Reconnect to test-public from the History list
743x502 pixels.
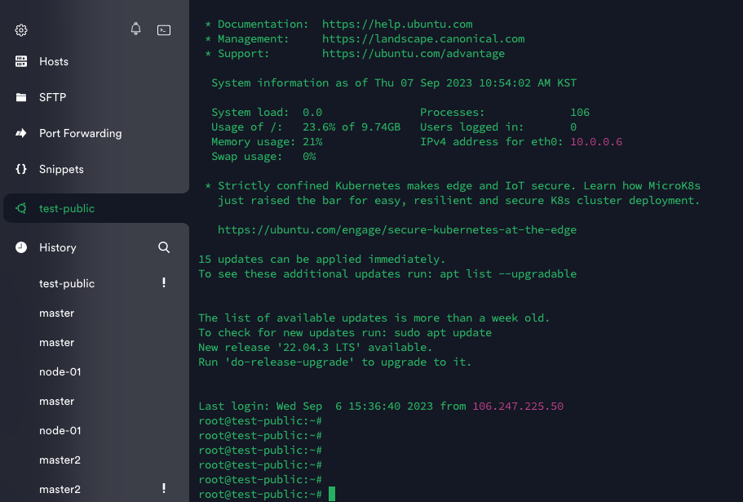pyautogui.click(x=67, y=283)
